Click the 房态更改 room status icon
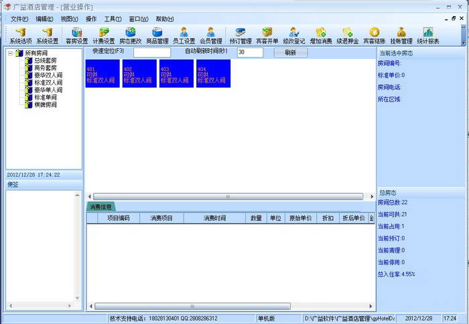 (131, 36)
